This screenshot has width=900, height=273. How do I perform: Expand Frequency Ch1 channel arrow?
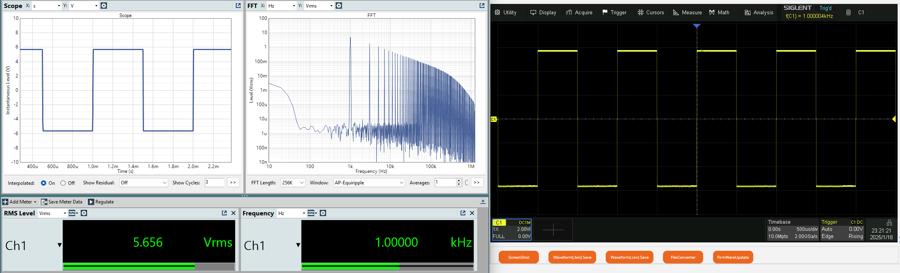click(298, 245)
